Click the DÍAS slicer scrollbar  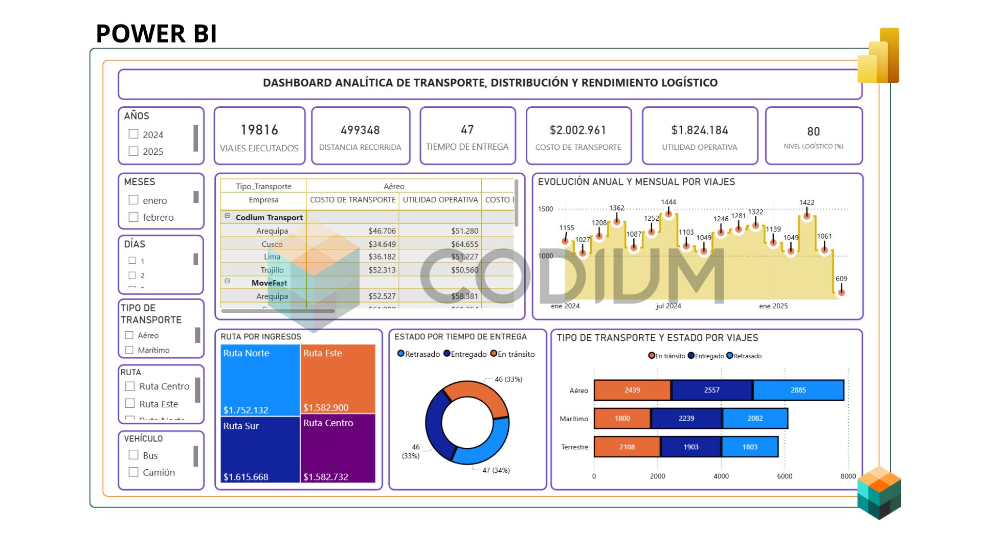click(x=195, y=259)
